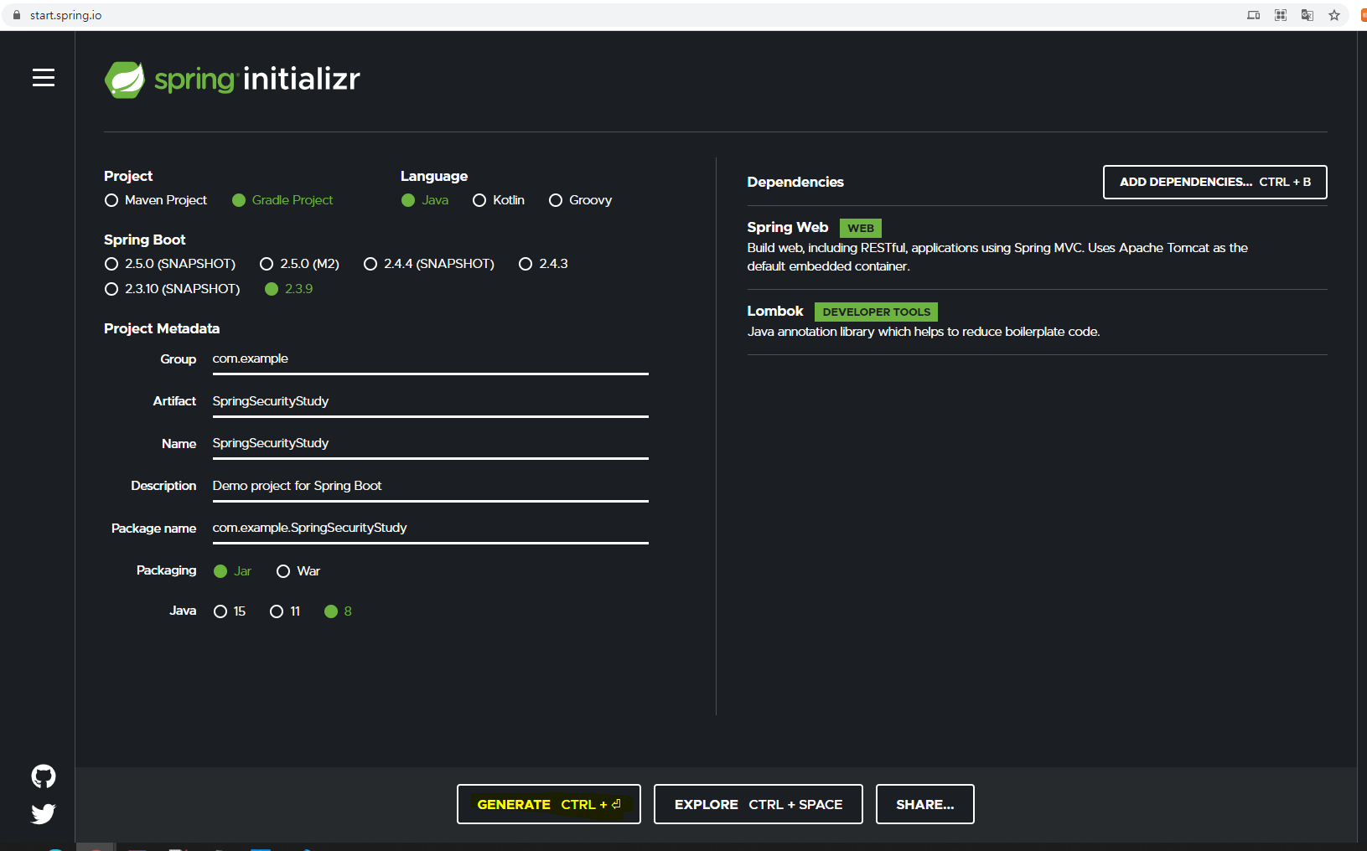Click the Description input field

click(x=430, y=486)
